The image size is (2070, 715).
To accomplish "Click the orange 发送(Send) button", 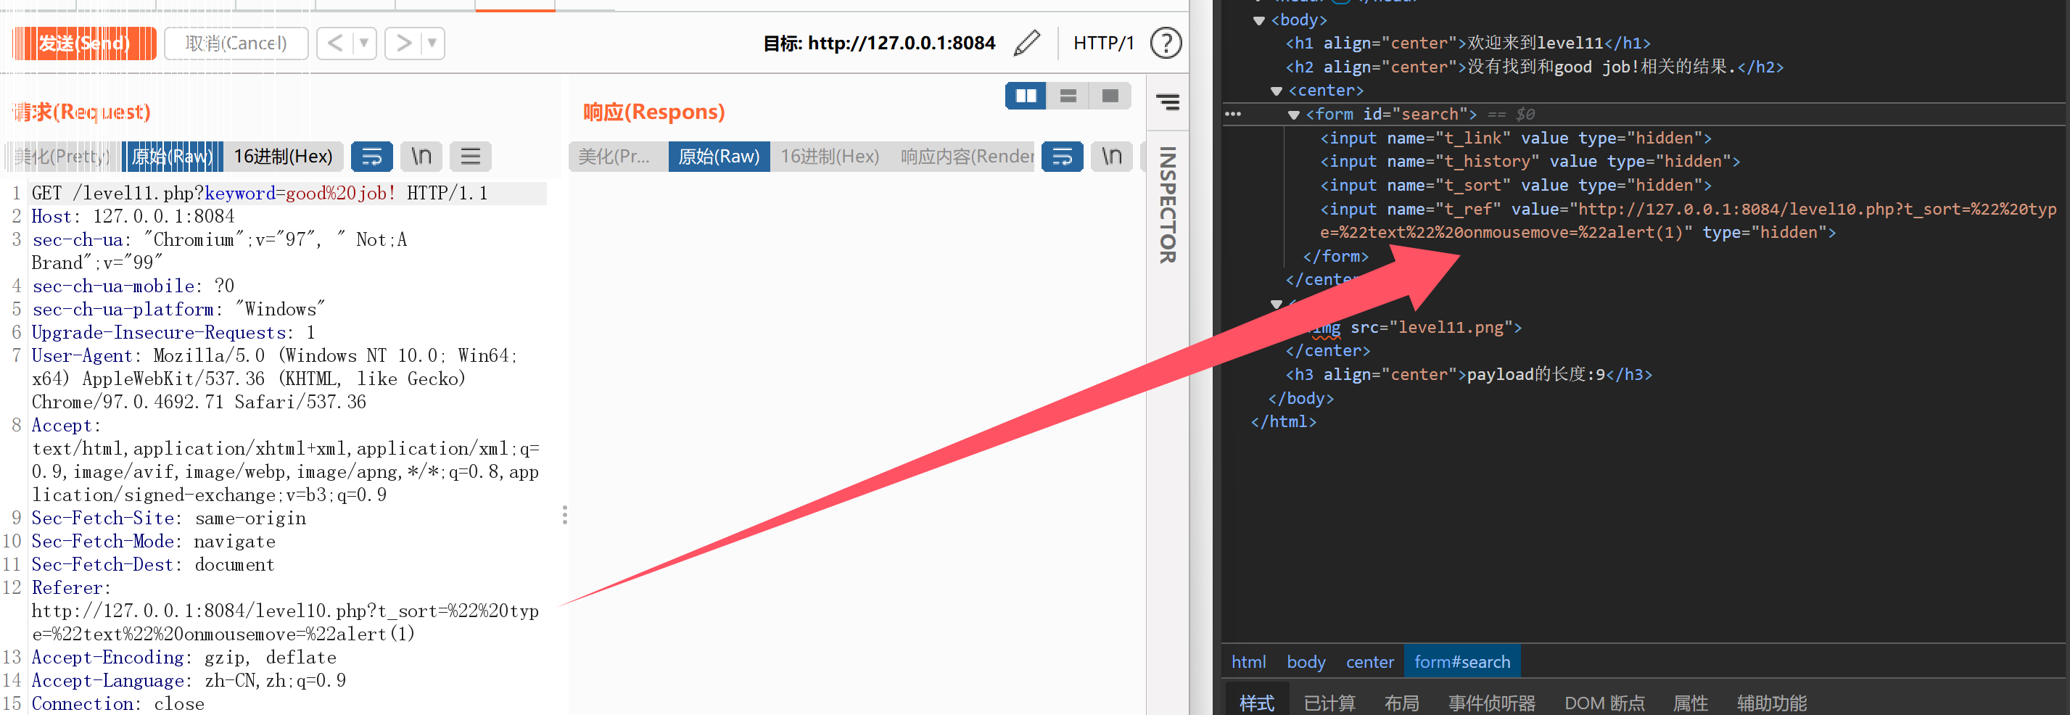I will point(84,43).
